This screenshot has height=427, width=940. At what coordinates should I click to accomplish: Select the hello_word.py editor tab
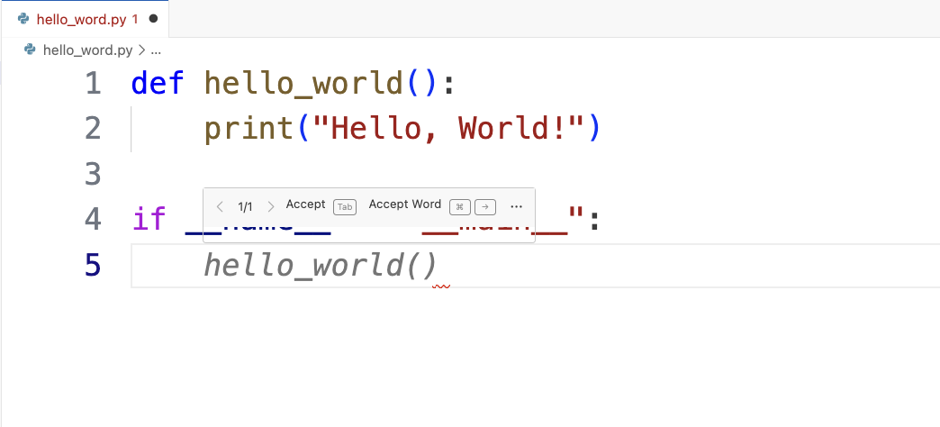pos(86,19)
